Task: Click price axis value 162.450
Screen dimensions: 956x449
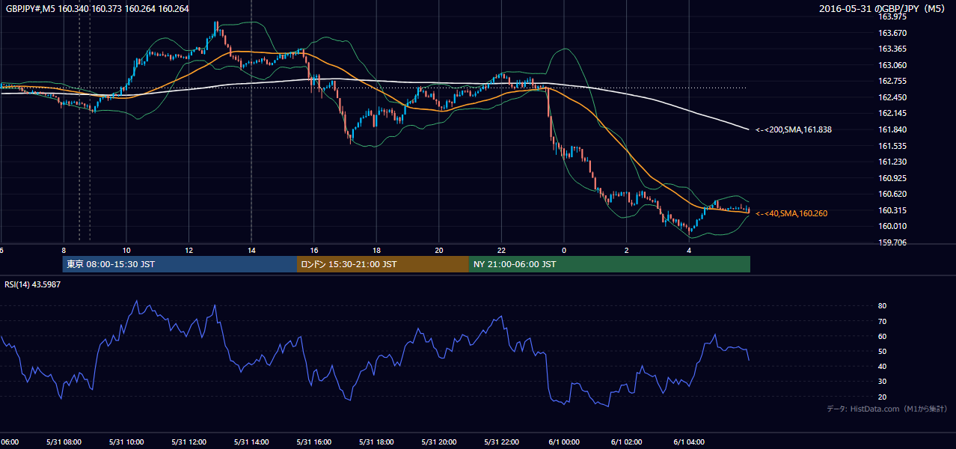Action: tap(892, 97)
